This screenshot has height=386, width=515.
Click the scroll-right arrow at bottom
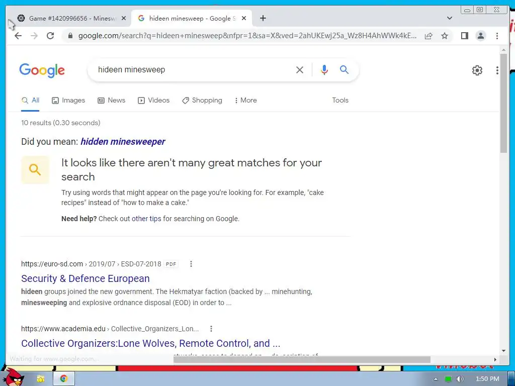pyautogui.click(x=495, y=359)
